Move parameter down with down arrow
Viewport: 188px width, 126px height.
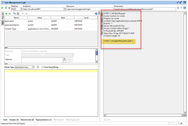23,13
